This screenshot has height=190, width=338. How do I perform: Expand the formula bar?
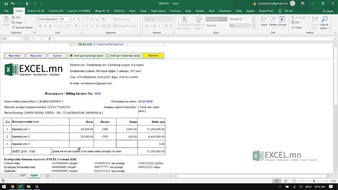[x=335, y=39]
